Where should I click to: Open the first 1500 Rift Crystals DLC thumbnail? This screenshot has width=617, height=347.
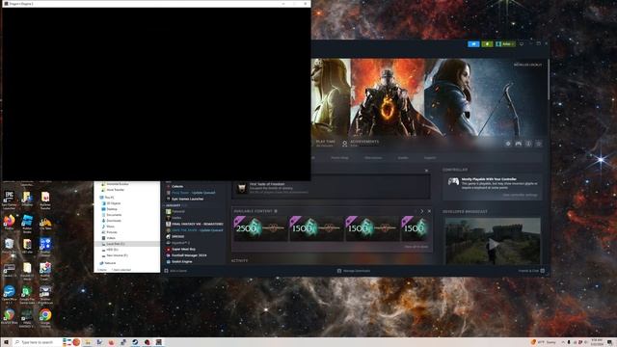point(316,228)
